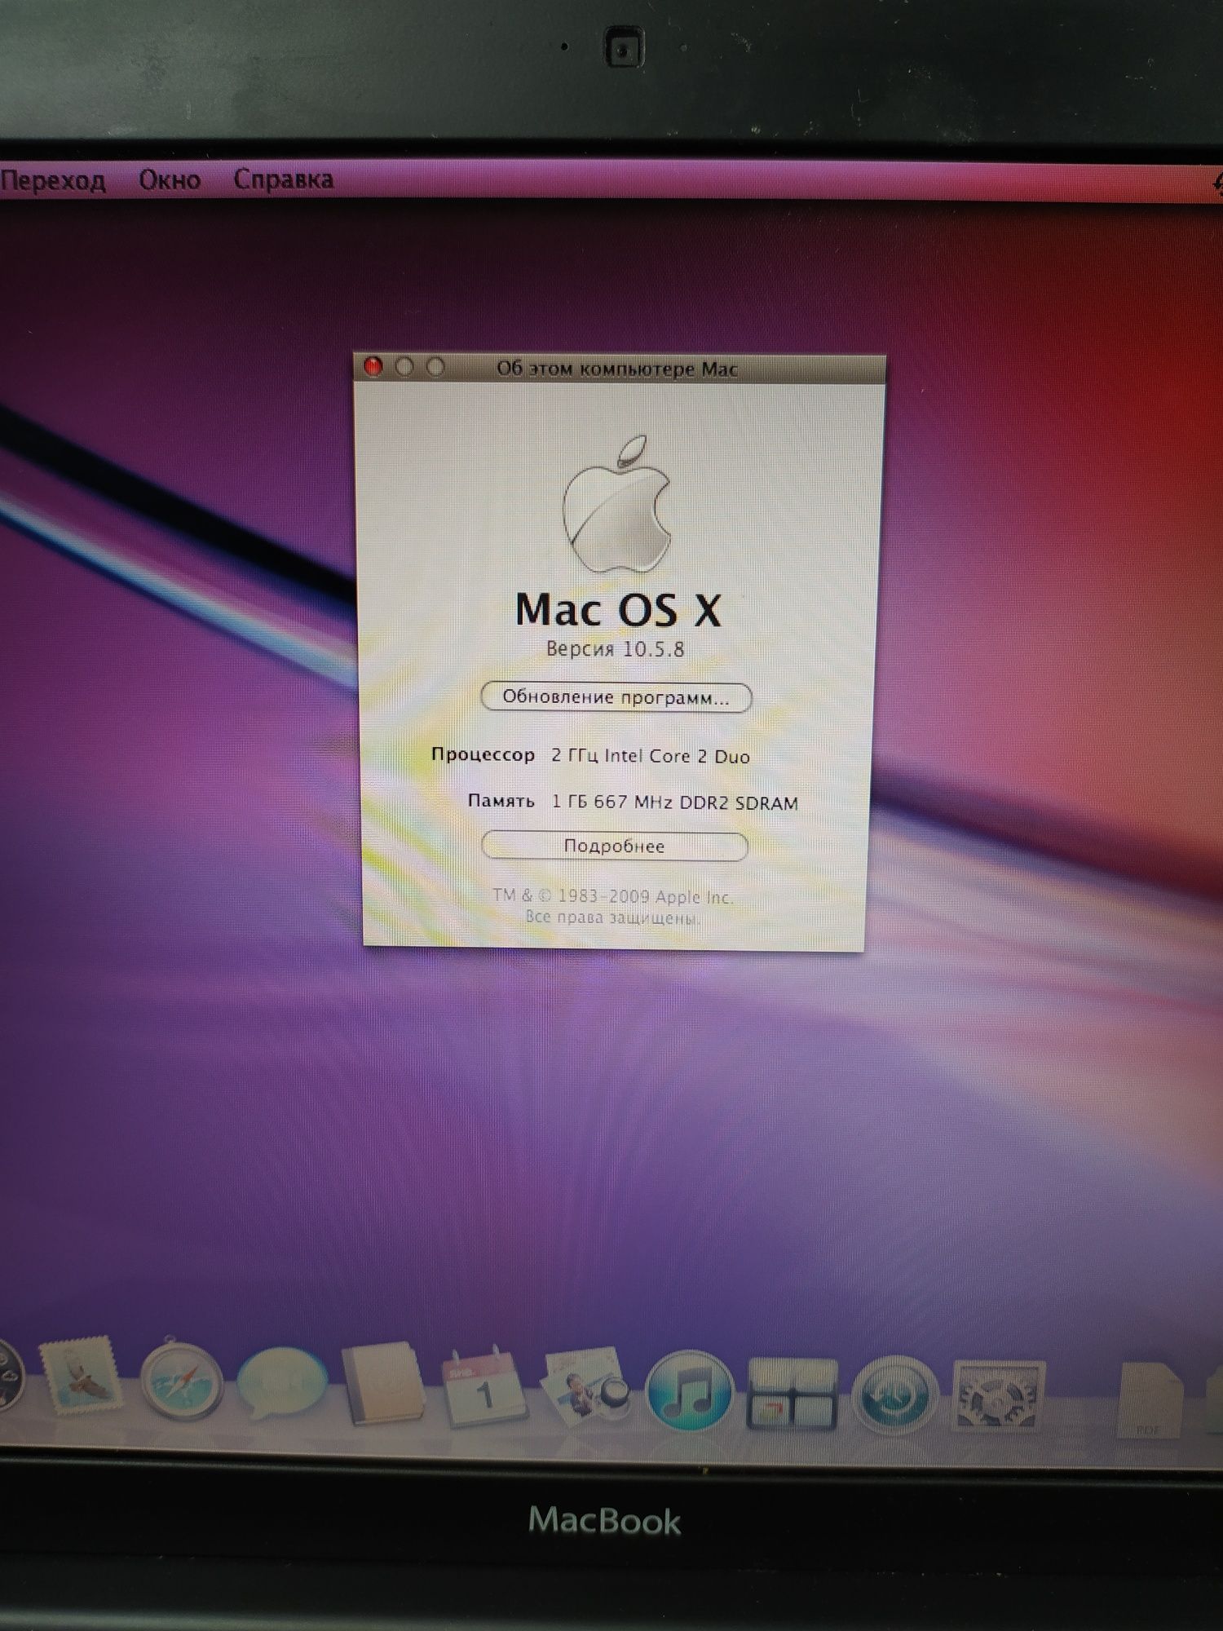Screen dimensions: 1223x1631
Task: Open the Справка menu
Action: (284, 179)
